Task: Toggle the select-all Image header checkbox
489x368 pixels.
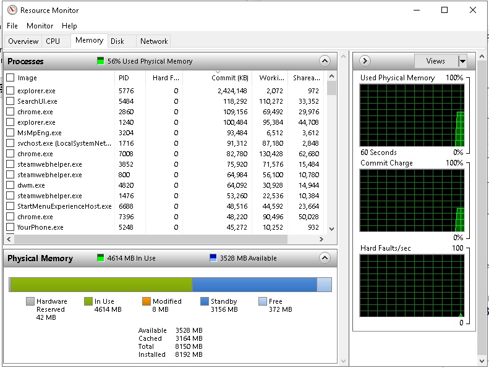Action: click(x=11, y=78)
